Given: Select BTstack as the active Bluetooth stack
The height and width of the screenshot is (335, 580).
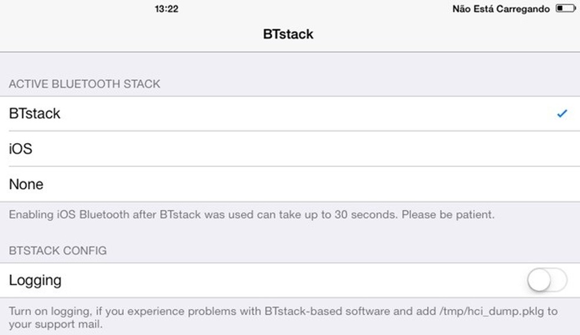Looking at the screenshot, I should point(290,114).
